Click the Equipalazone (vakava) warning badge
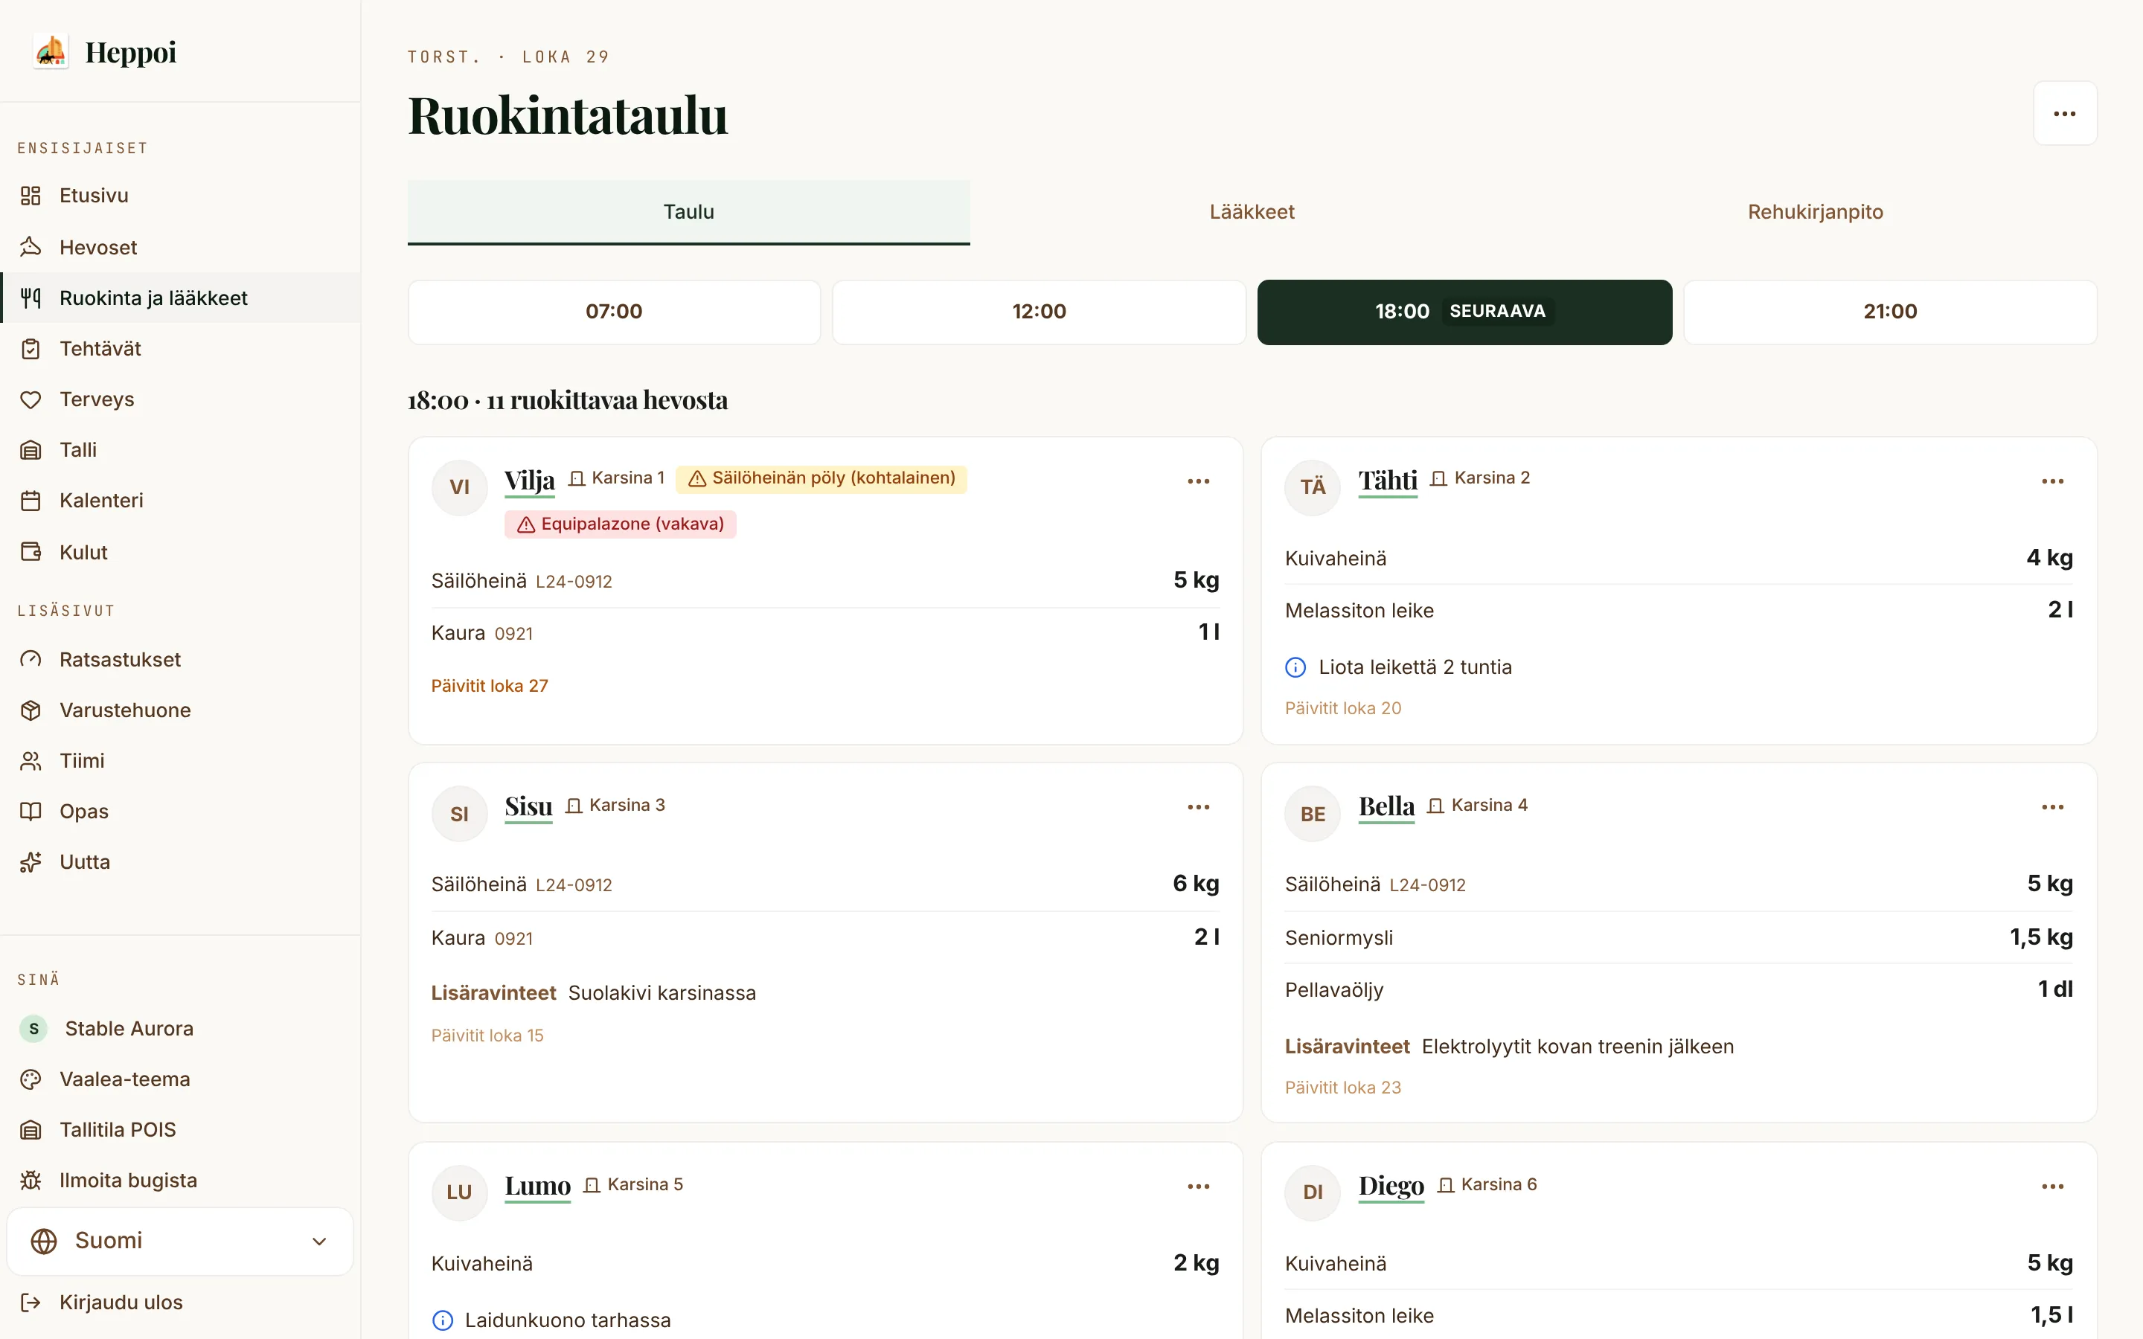The image size is (2143, 1339). 620,524
